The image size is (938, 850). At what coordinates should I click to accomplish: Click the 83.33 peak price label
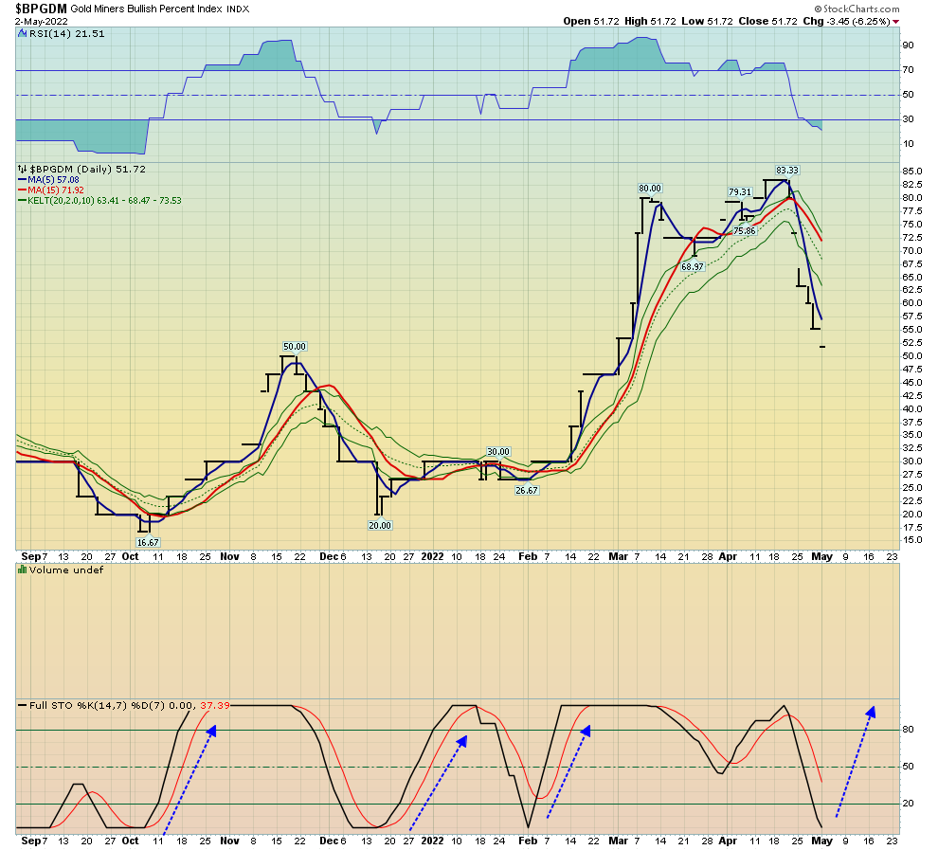pyautogui.click(x=788, y=171)
